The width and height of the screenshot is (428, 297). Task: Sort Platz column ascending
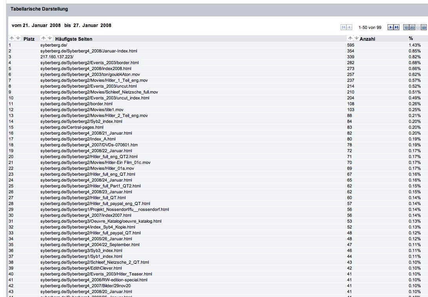pyautogui.click(x=12, y=38)
